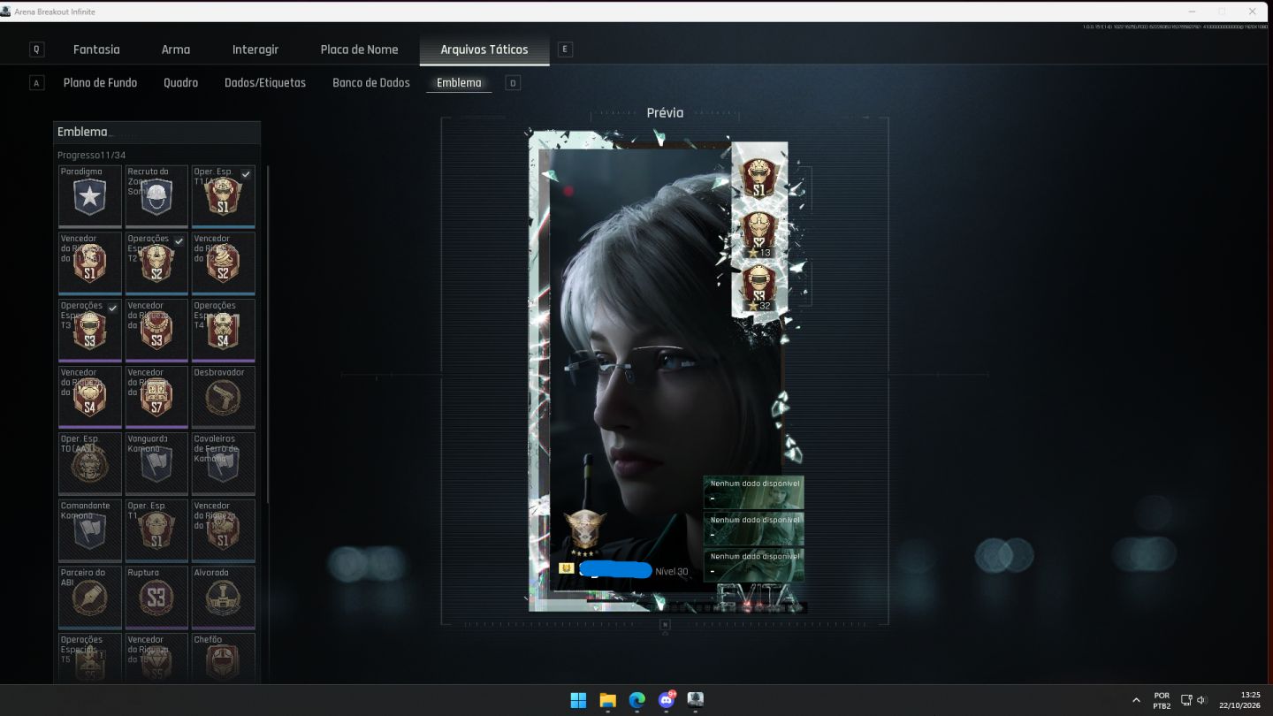Click the S1 emblem slot in the preview card
This screenshot has height=716, width=1273.
click(758, 179)
